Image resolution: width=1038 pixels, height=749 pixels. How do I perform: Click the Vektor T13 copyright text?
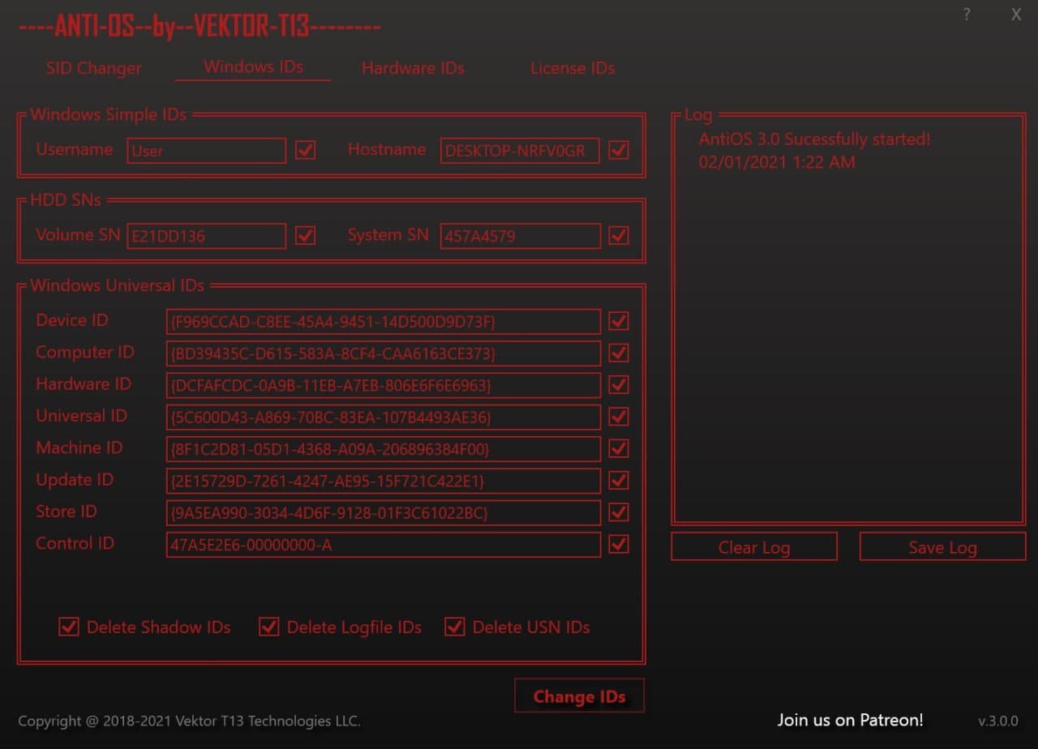coord(189,721)
